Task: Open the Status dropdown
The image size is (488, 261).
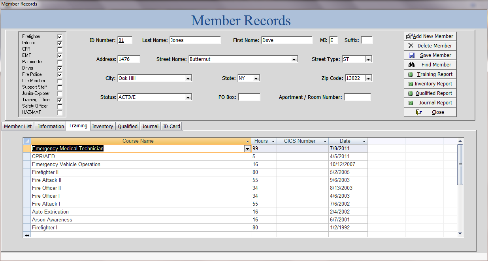Action: [x=188, y=97]
